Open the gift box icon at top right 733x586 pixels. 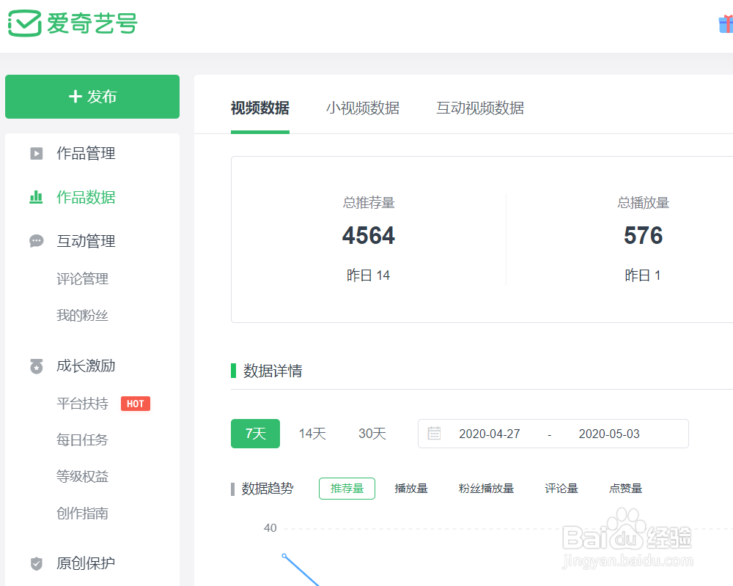(x=726, y=23)
